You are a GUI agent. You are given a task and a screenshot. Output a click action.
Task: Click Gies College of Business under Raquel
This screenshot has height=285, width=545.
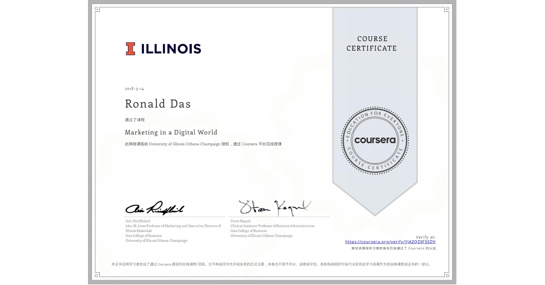(249, 231)
